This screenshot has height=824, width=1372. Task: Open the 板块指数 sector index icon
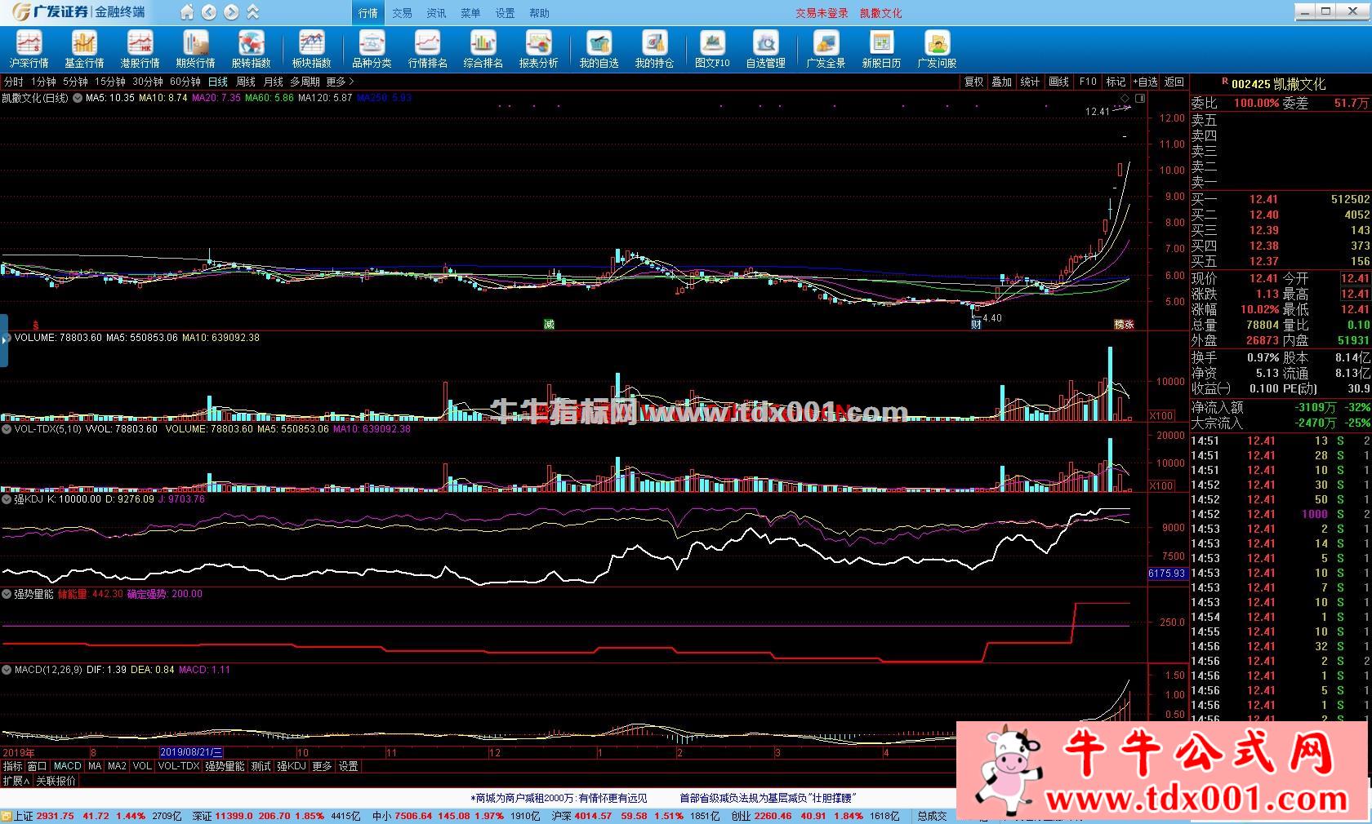click(311, 49)
